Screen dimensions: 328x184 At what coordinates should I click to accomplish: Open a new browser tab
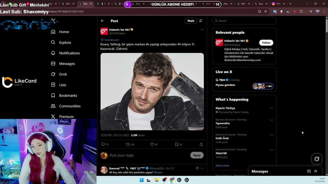[x=290, y=4]
